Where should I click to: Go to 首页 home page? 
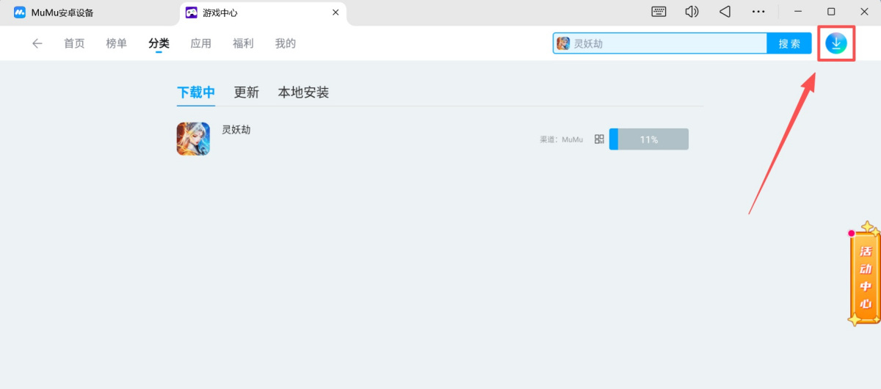click(x=74, y=43)
